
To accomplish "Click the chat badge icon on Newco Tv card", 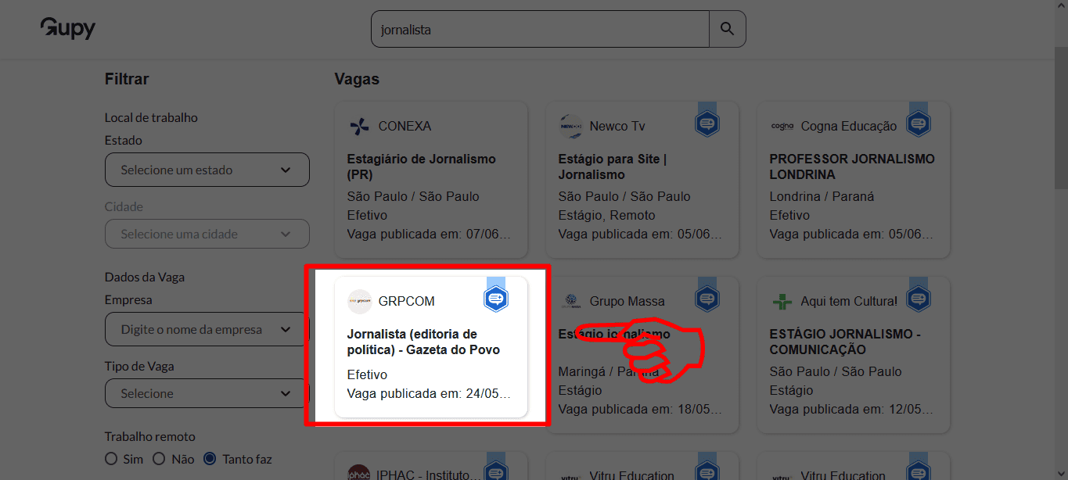I will (x=707, y=121).
